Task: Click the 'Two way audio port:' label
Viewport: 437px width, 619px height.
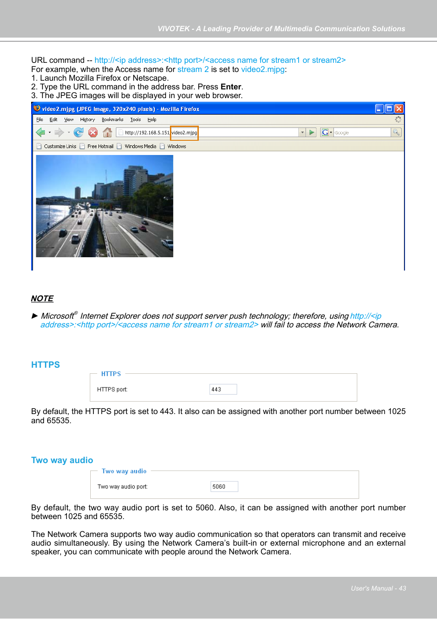Action: [122, 486]
